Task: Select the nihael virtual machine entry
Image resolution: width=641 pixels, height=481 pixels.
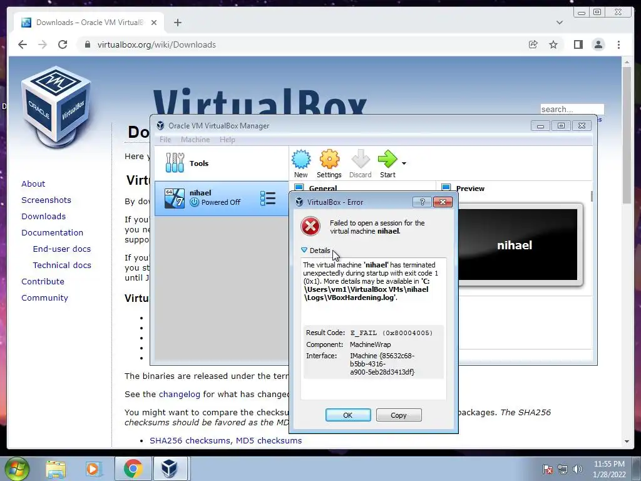Action: coord(221,199)
